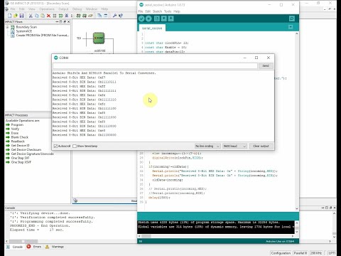341x256 pixels.
Task: Run Get Device Checksum operation
Action: (x=26, y=149)
